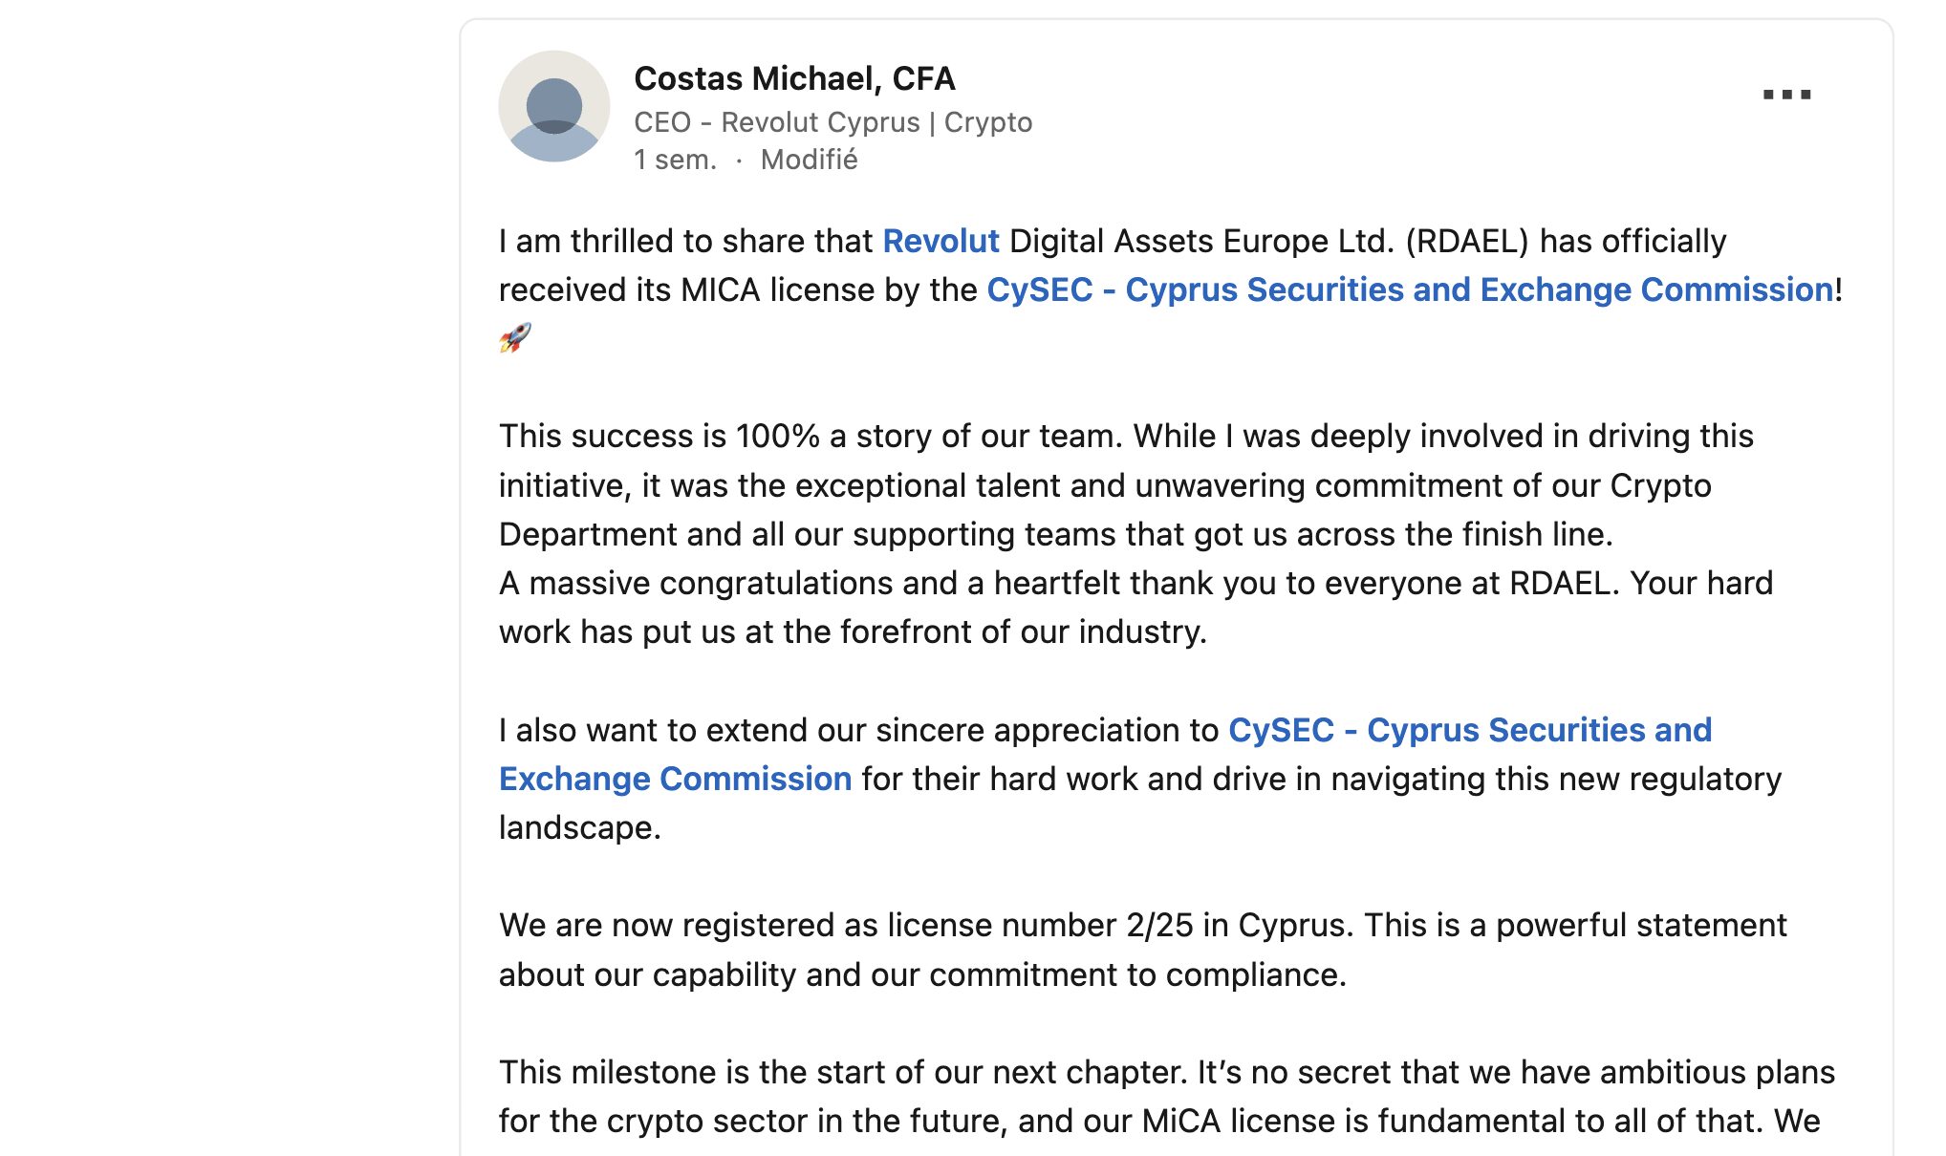Click the rocket emoji in the post
This screenshot has width=1946, height=1156.
click(515, 337)
